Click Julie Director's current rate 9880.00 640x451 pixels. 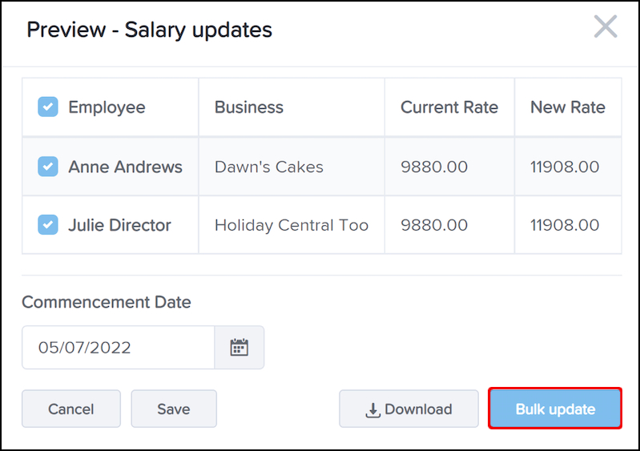pyautogui.click(x=434, y=225)
